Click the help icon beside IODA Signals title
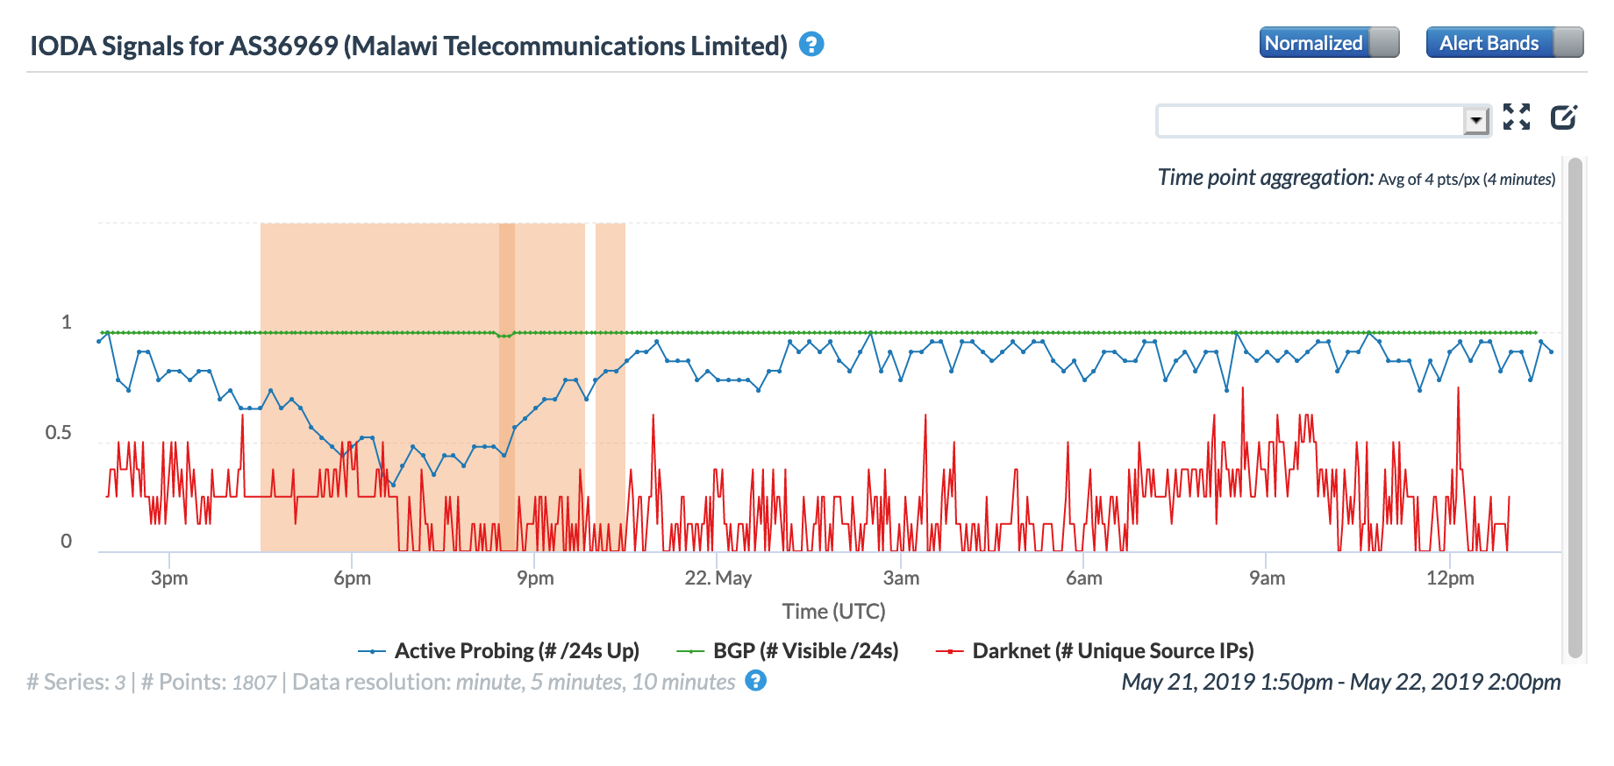The image size is (1614, 766). point(811,44)
